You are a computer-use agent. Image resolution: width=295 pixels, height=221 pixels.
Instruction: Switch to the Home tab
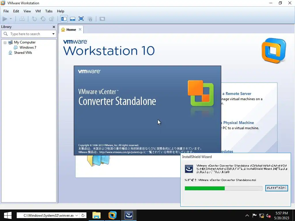pos(71,30)
